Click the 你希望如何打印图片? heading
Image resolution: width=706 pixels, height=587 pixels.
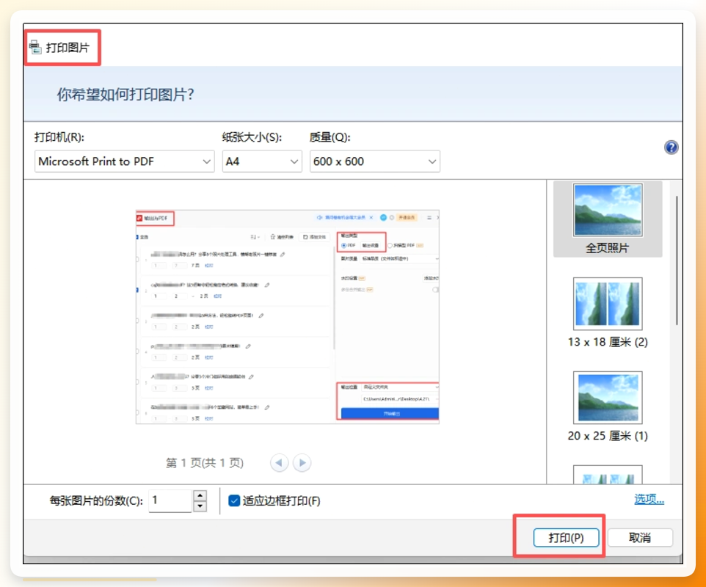pyautogui.click(x=125, y=95)
